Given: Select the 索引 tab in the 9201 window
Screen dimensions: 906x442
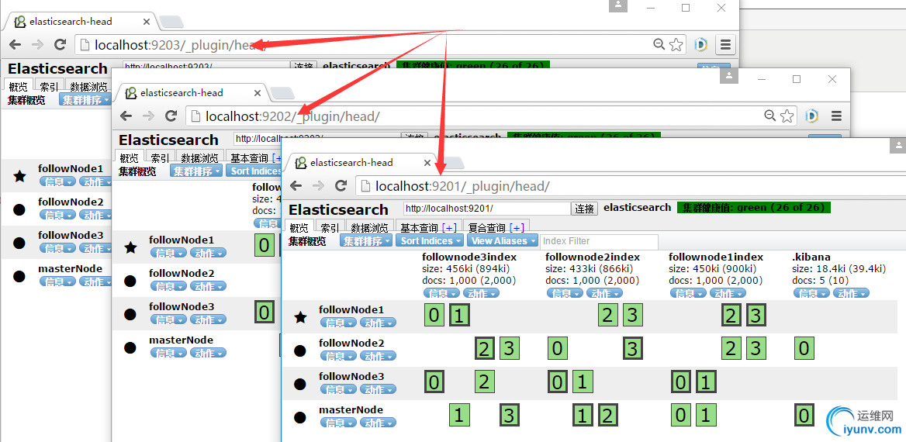Looking at the screenshot, I should click(330, 227).
